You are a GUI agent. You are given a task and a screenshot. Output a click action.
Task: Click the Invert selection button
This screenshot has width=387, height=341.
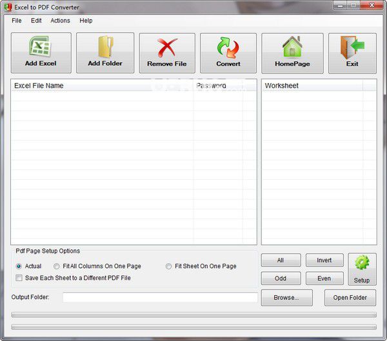point(324,260)
